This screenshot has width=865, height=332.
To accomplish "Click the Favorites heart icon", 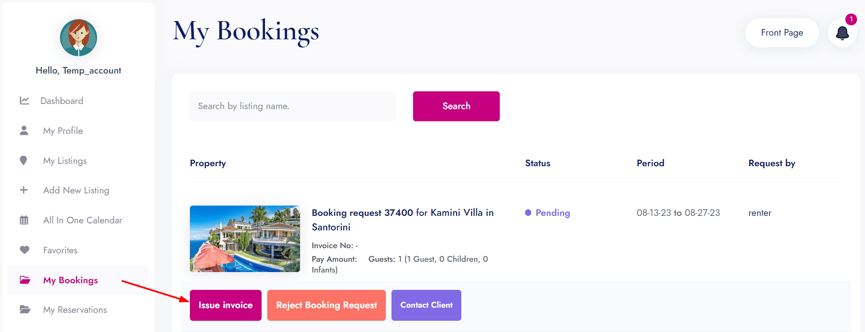I will (x=24, y=250).
